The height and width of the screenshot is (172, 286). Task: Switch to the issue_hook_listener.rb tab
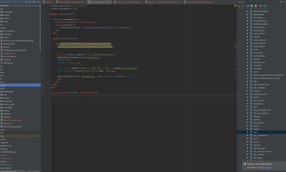click(x=128, y=2)
